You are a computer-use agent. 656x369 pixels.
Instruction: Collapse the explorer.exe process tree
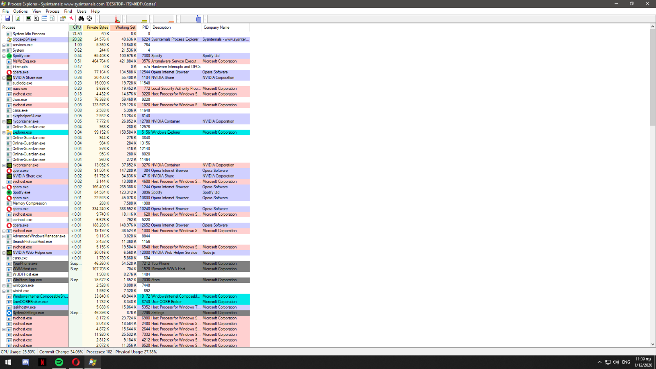click(4, 132)
